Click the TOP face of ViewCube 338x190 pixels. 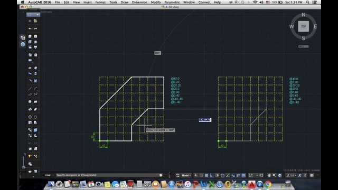point(304,26)
